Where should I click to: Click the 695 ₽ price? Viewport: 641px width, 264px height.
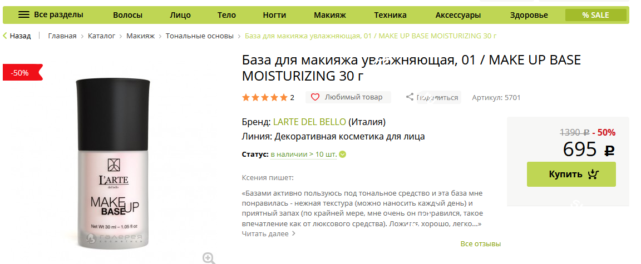click(x=589, y=150)
